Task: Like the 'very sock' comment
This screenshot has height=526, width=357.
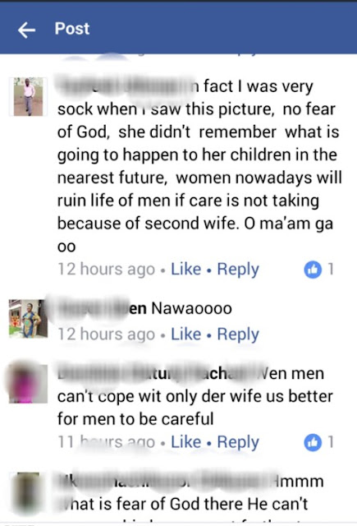Action: click(x=185, y=269)
